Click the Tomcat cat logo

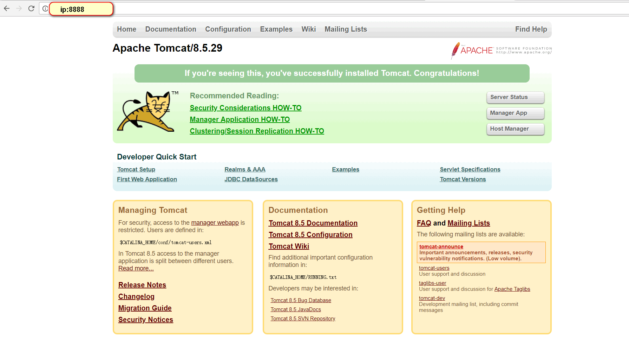point(148,112)
